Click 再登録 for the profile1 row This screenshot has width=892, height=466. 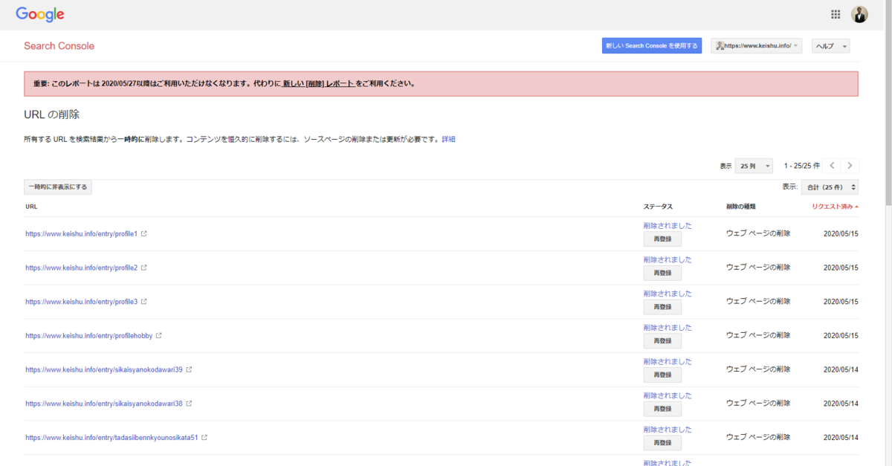pyautogui.click(x=662, y=239)
